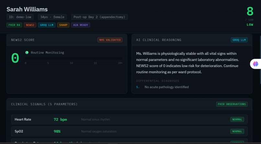Viewport: 261px width, 144px height.
Task: Click the GROQ LLM tag under patient name
Action: [47, 25]
